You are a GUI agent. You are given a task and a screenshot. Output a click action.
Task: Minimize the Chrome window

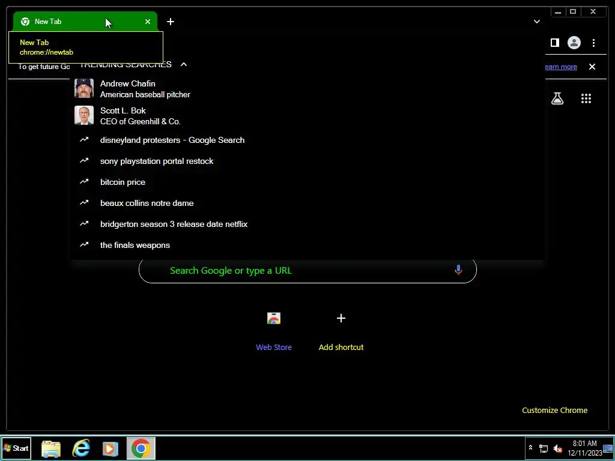(x=558, y=12)
